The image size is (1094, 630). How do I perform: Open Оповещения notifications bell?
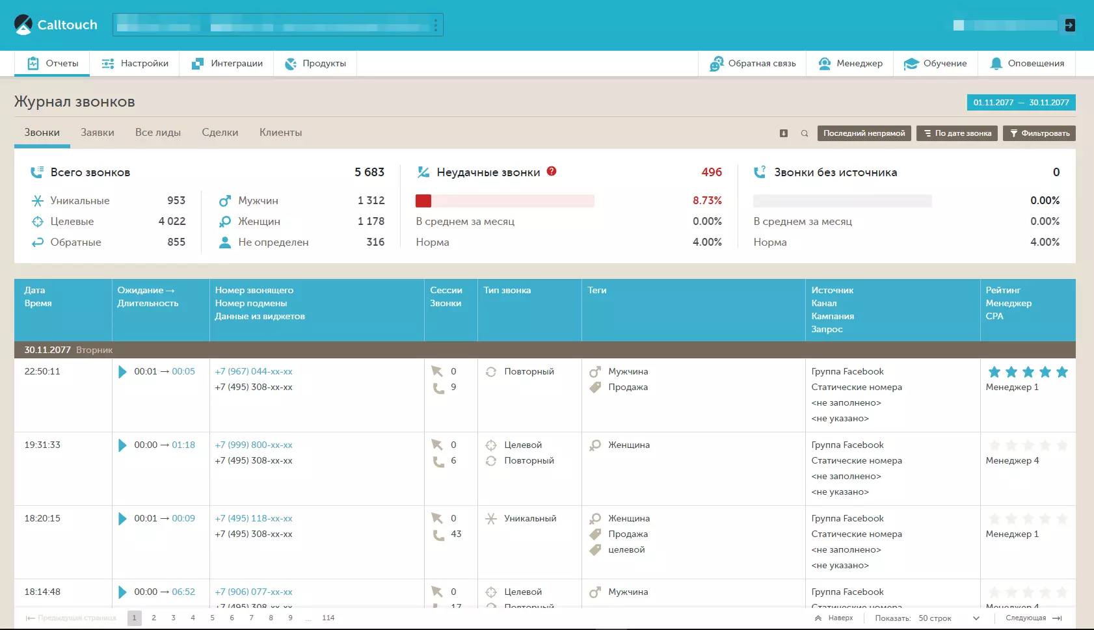998,63
